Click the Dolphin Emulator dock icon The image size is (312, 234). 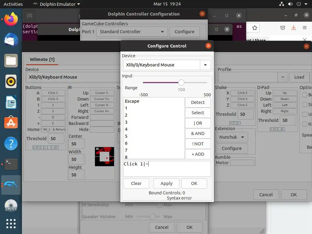point(11,185)
